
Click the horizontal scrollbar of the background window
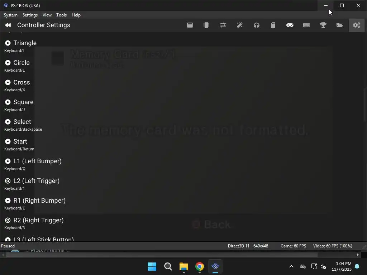(x=162, y=255)
